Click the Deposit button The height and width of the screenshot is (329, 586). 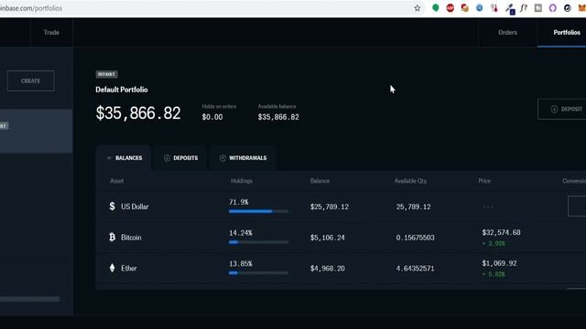click(x=561, y=109)
